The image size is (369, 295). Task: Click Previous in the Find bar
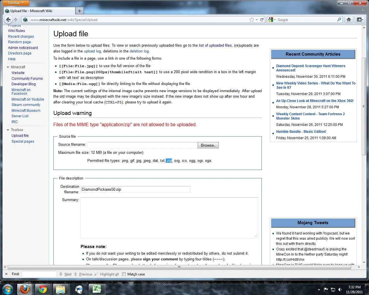click(83, 274)
